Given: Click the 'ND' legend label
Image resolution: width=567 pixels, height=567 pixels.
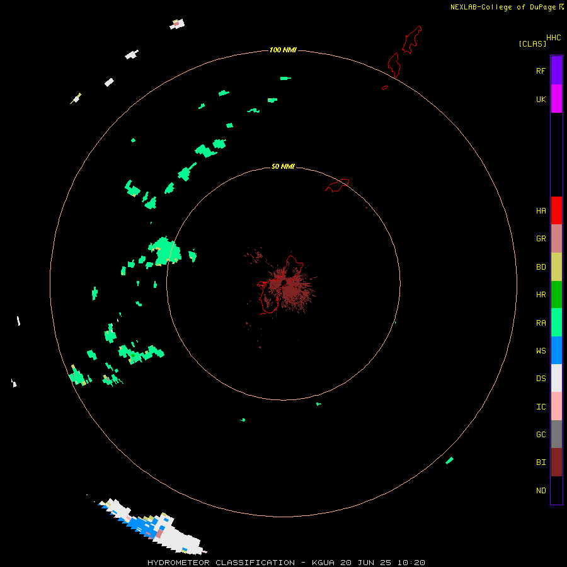Looking at the screenshot, I should [541, 491].
